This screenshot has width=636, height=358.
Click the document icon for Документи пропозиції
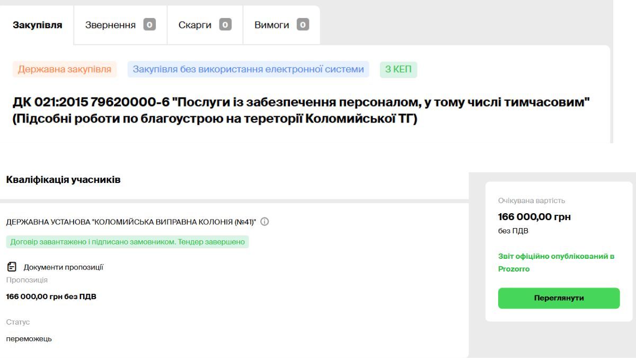(12, 267)
